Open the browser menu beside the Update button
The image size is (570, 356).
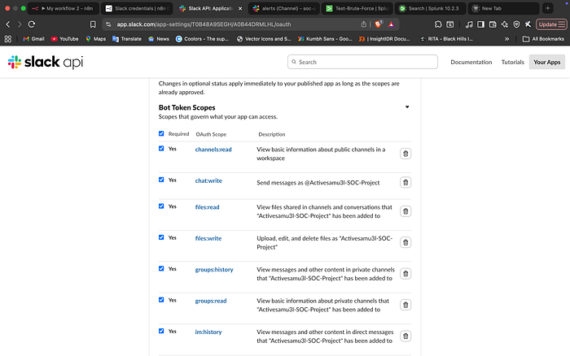tap(562, 24)
